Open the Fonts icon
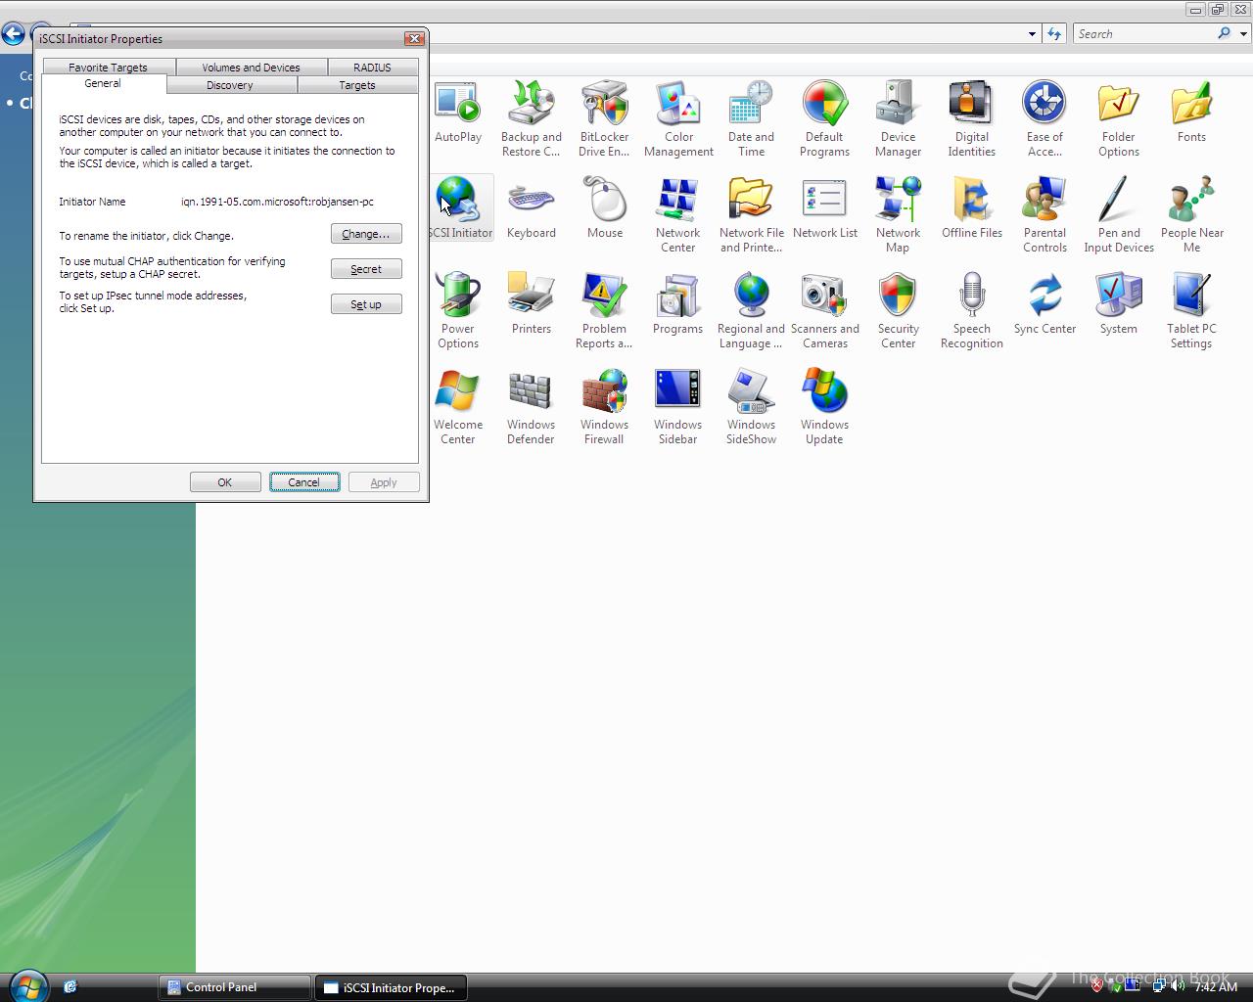This screenshot has height=1002, width=1253. point(1192,113)
